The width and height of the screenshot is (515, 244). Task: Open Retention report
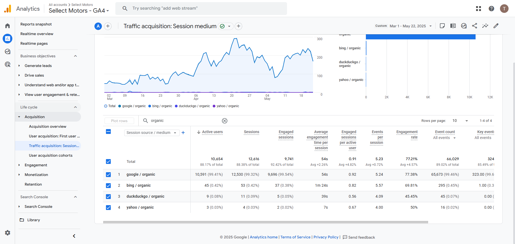pyautogui.click(x=33, y=184)
